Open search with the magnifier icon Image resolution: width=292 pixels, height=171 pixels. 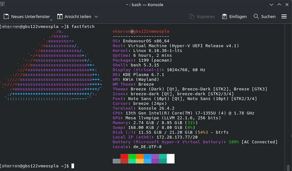256,16
